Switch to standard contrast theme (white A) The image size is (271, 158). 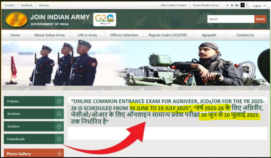click(246, 5)
